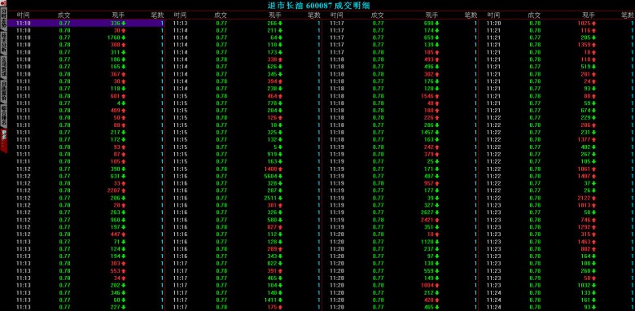Select the 11:12 trade with 2207 volume
Image resolution: width=635 pixels, height=311 pixels.
pyautogui.click(x=85, y=191)
